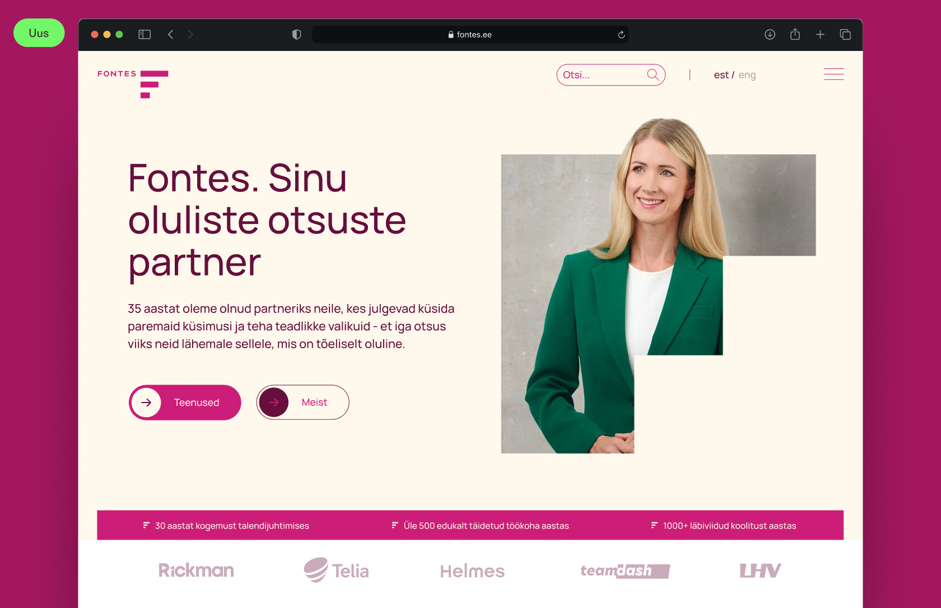Switch language to eng
The image size is (941, 608).
[747, 75]
